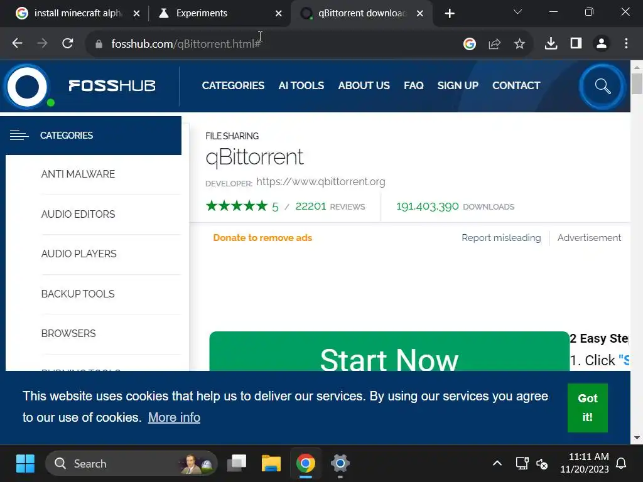Open the clock showing 11:11 AM
643x482 pixels.
point(585,463)
